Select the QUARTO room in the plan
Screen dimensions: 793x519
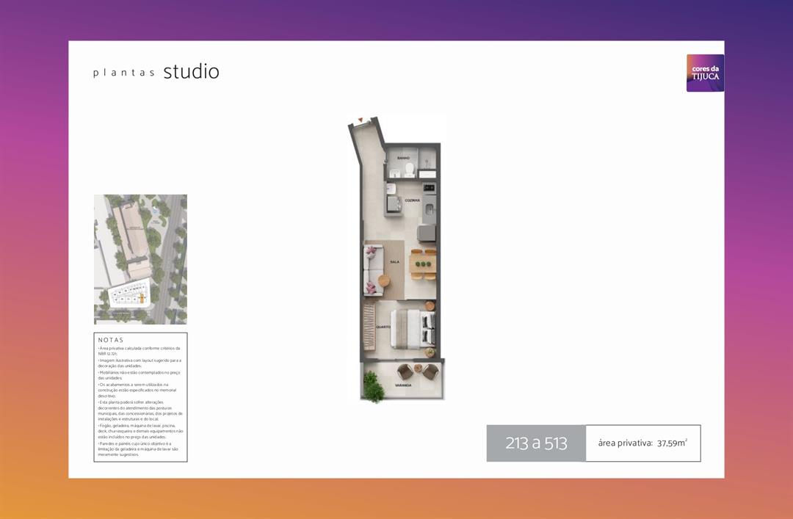pyautogui.click(x=383, y=325)
